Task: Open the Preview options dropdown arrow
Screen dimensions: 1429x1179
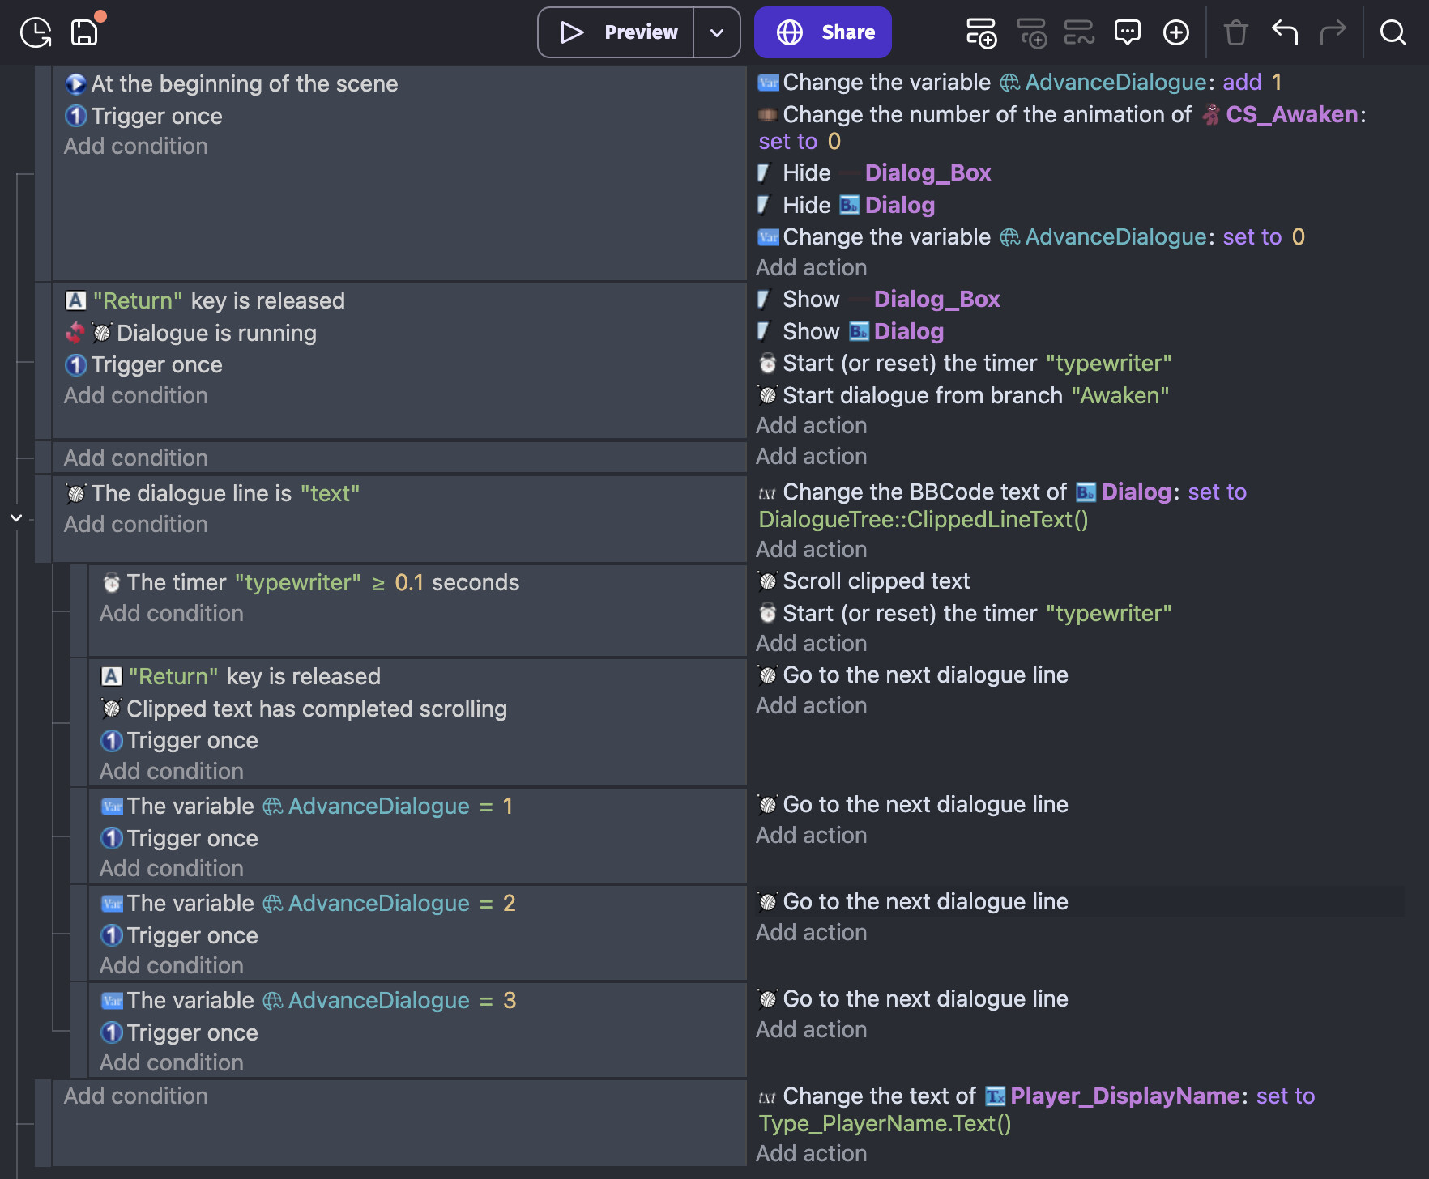Action: [717, 32]
